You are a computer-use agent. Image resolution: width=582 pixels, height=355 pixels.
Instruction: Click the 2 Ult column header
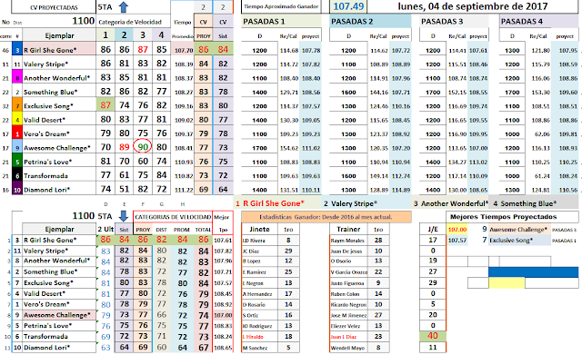coord(105,230)
